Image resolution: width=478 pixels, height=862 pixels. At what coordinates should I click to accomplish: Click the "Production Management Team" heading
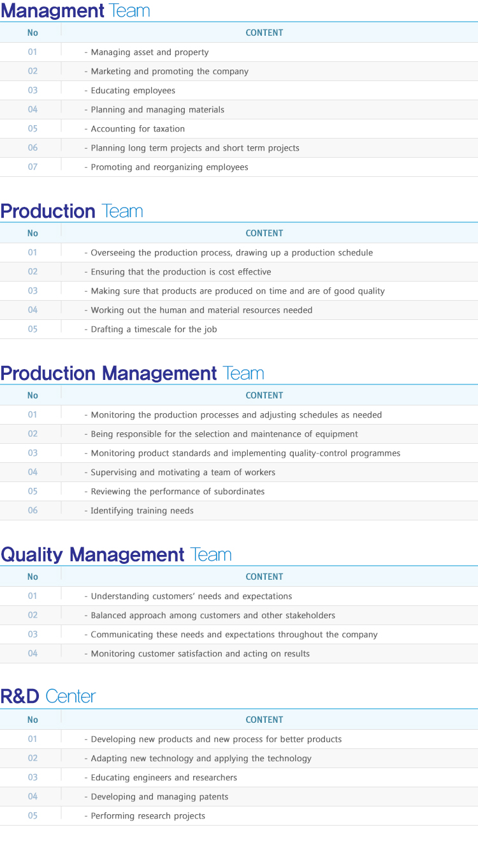coord(132,374)
